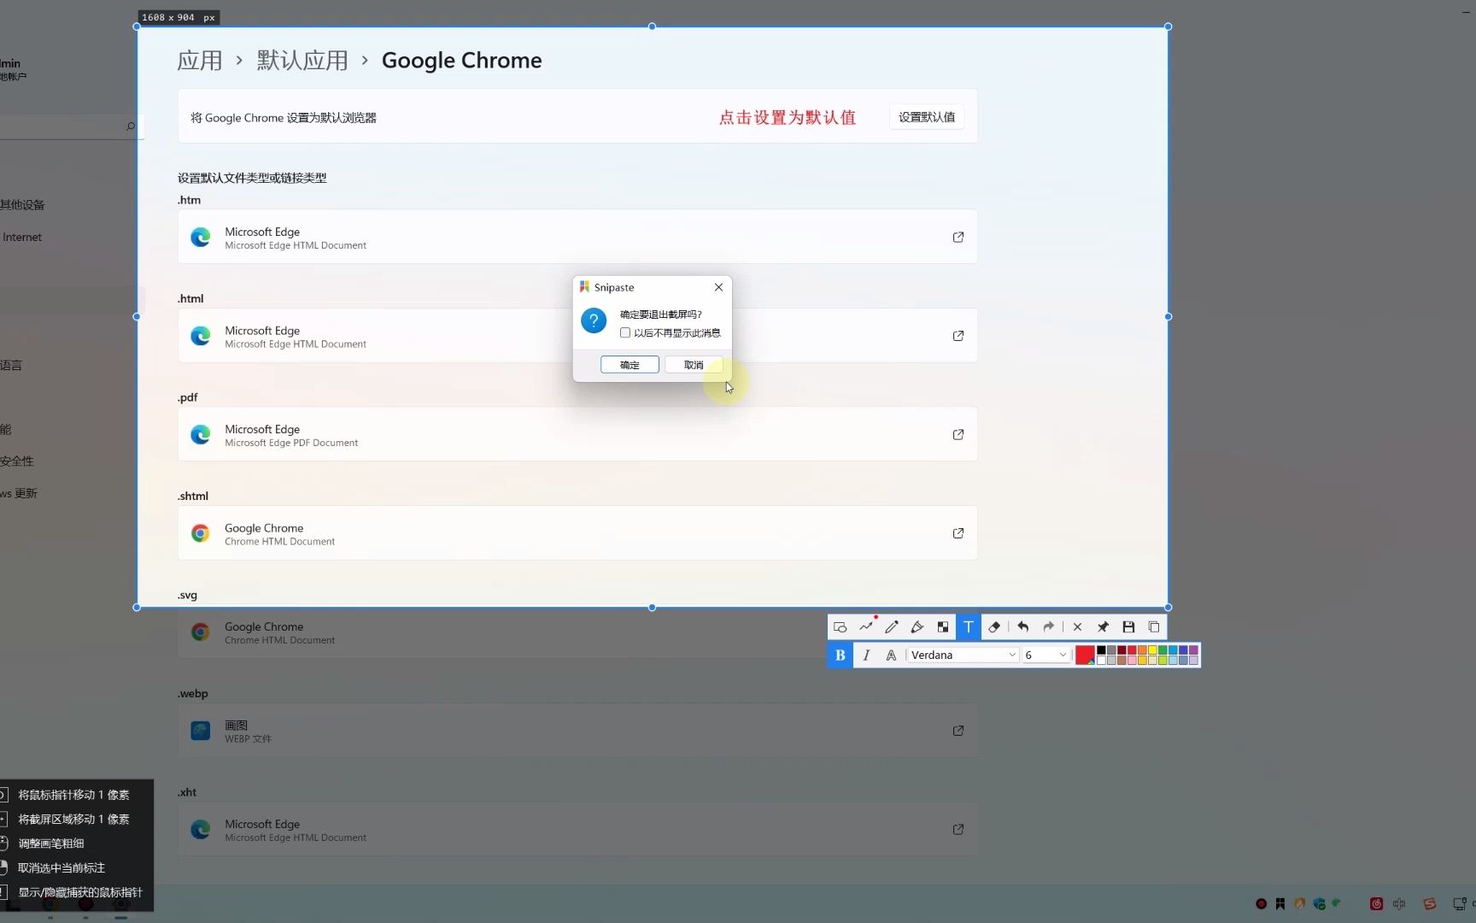
Task: Select the mosaic blur tool
Action: click(943, 627)
